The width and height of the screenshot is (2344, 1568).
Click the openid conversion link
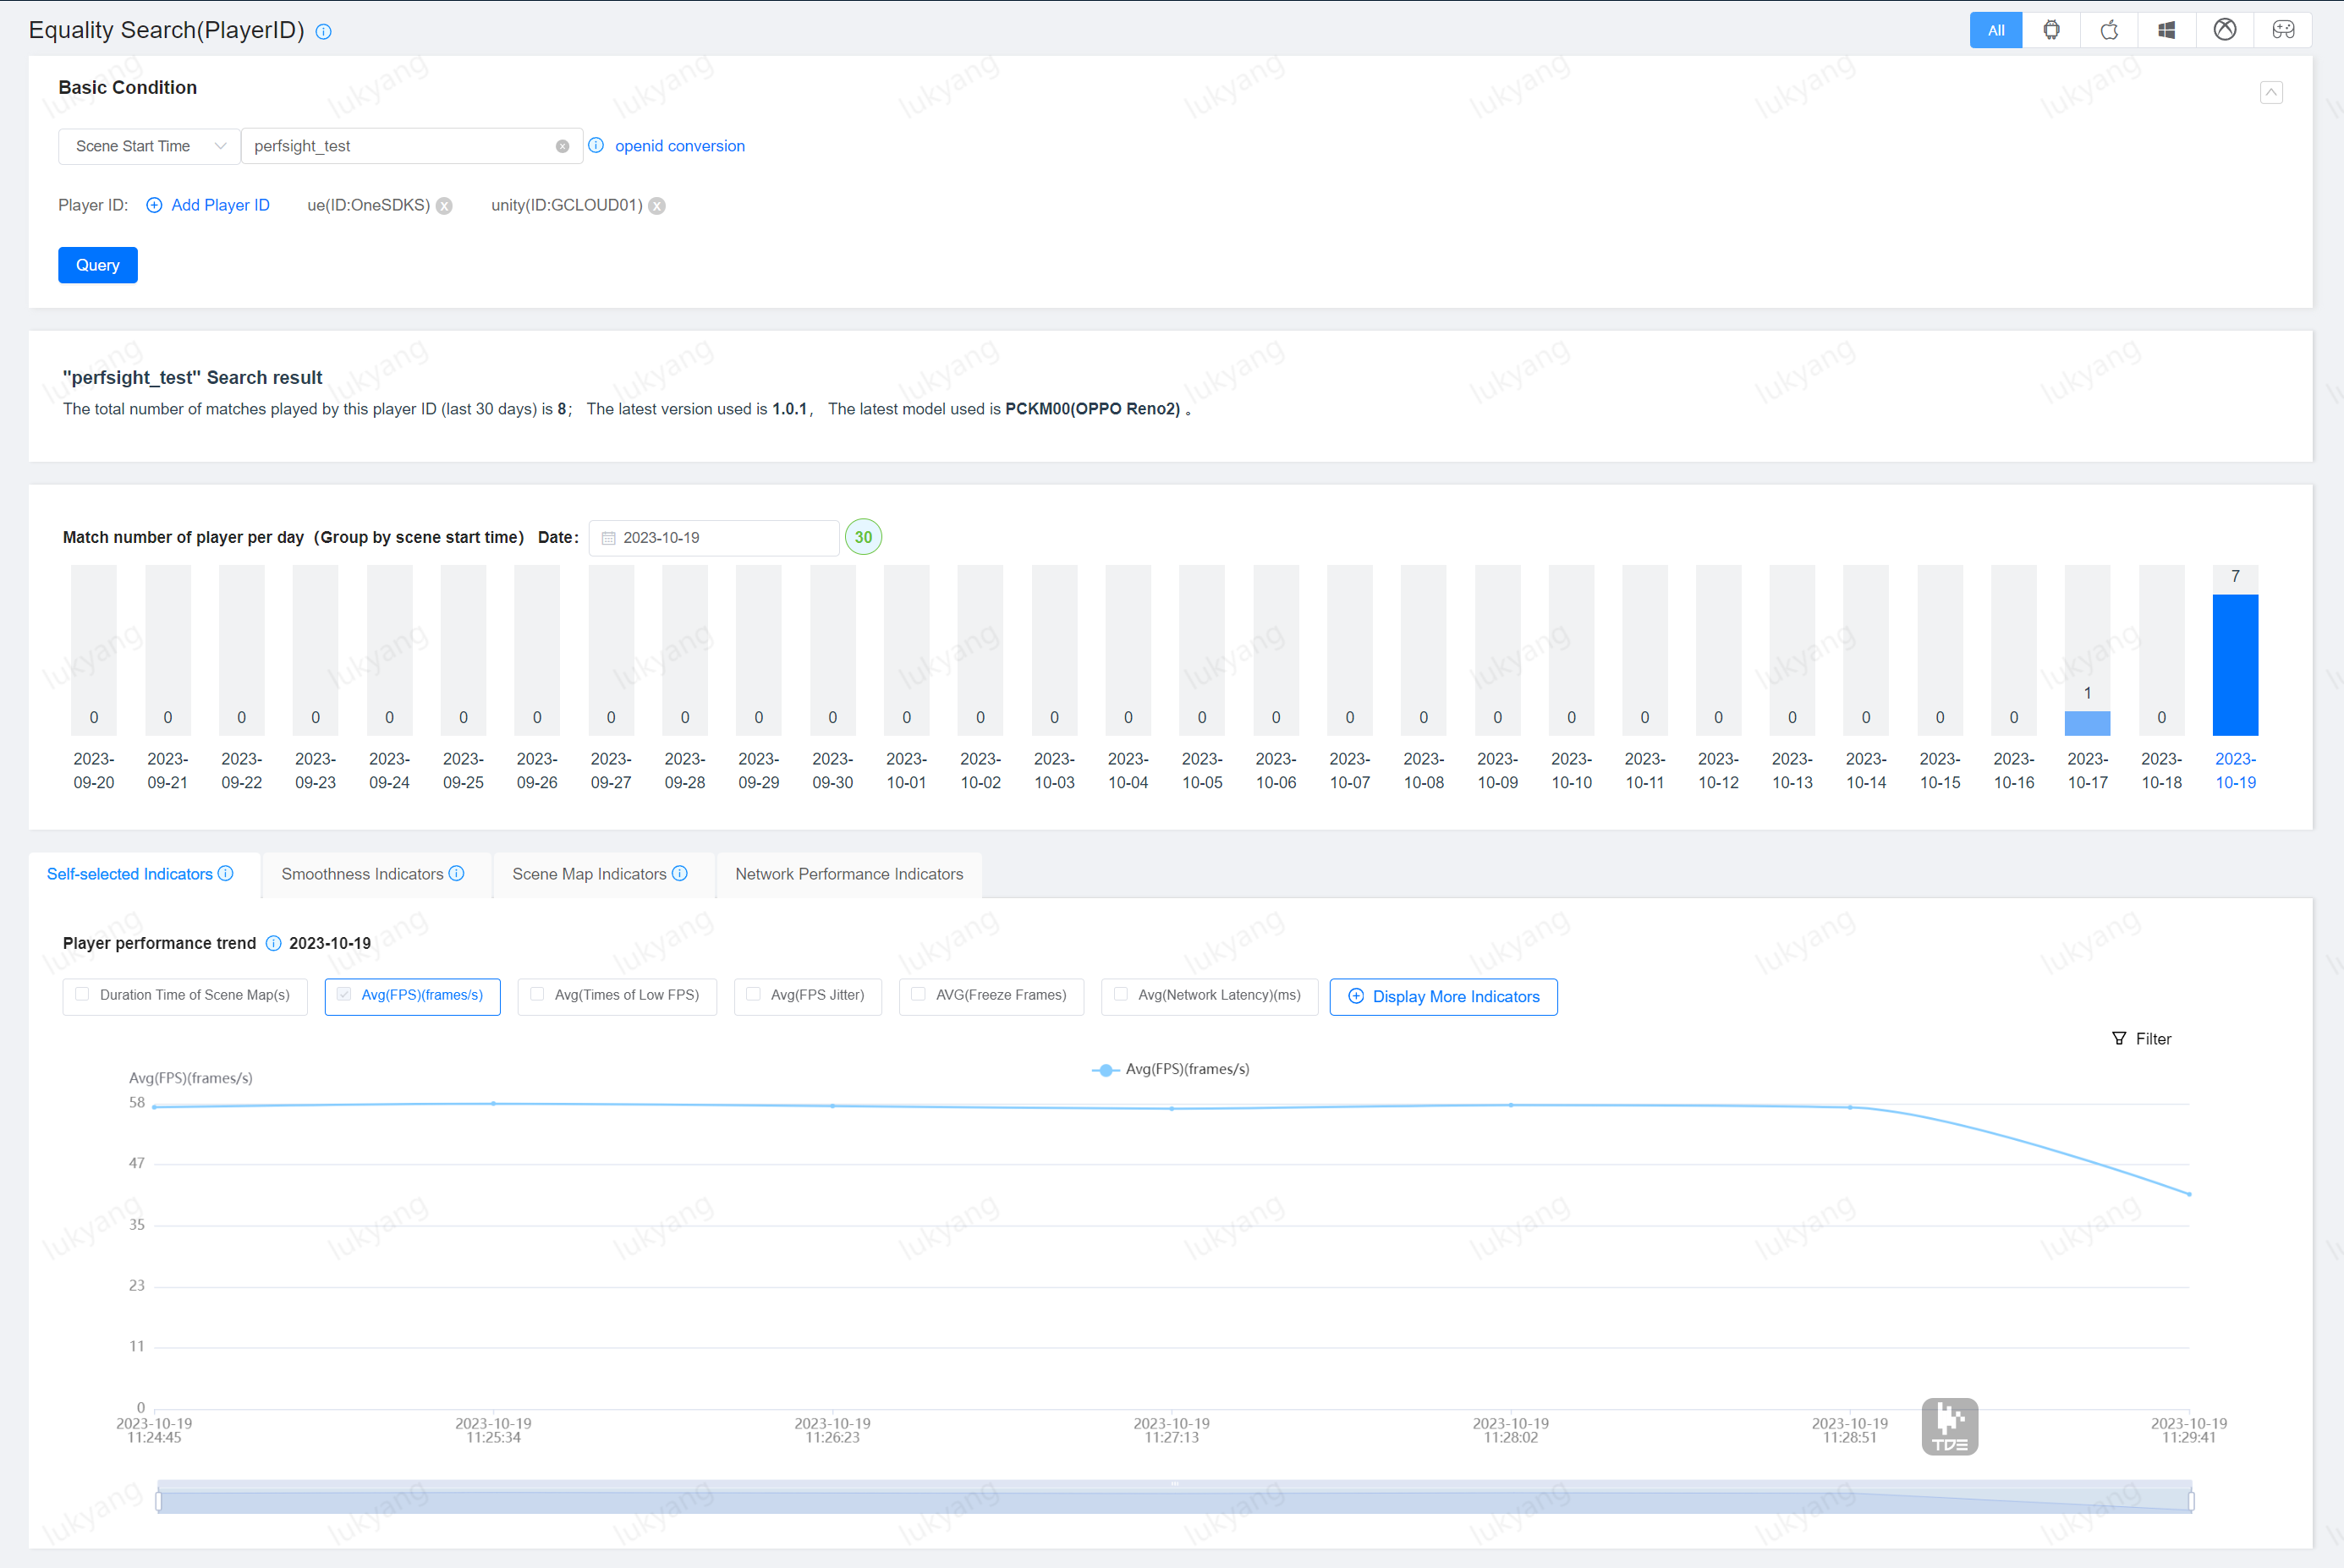[x=679, y=146]
